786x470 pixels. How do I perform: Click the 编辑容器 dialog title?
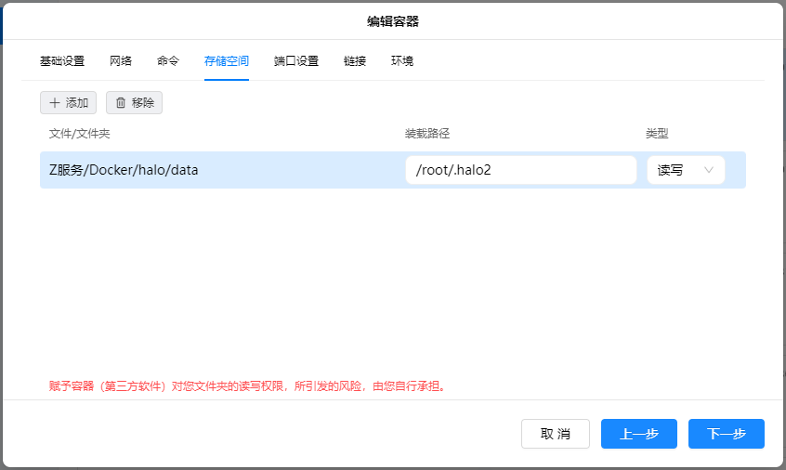pos(393,20)
